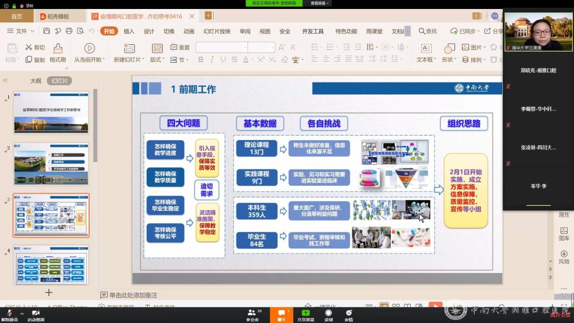
Task: Open the font name combo box
Action: coord(221,48)
